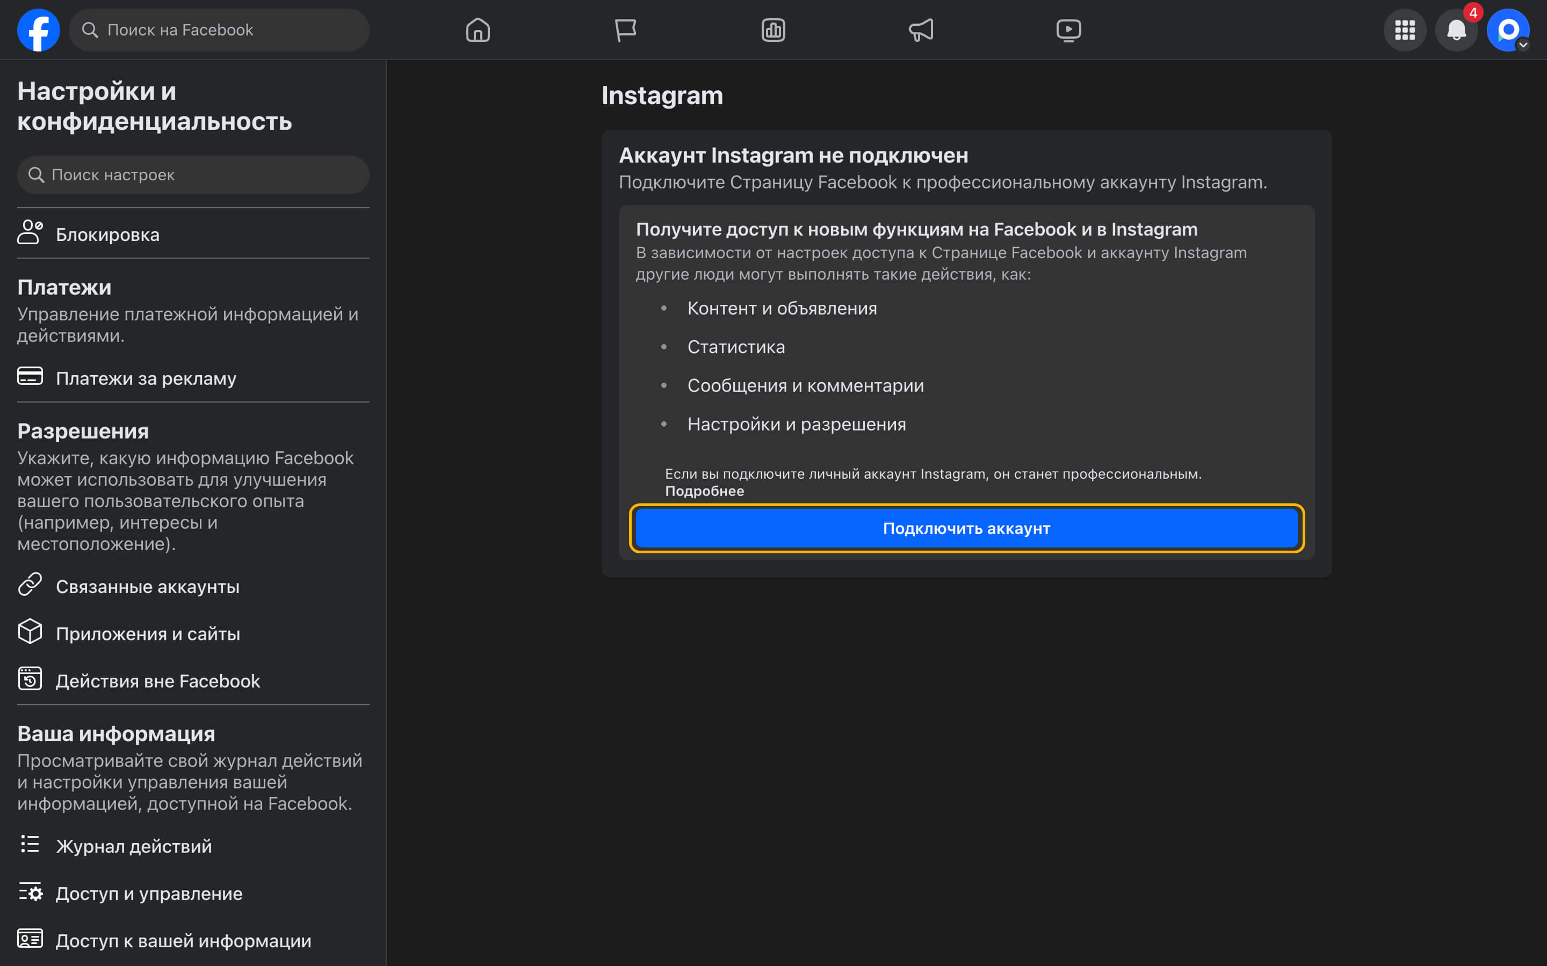Screen dimensions: 1547x966
Task: Open the Home tab icon
Action: click(478, 30)
